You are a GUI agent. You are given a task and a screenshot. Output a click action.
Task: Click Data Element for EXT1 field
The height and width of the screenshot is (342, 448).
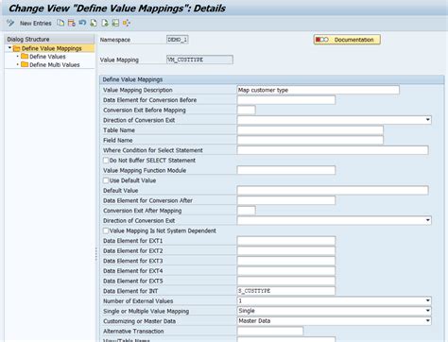pos(286,241)
